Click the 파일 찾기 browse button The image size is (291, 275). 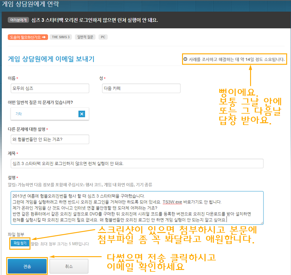point(20,243)
